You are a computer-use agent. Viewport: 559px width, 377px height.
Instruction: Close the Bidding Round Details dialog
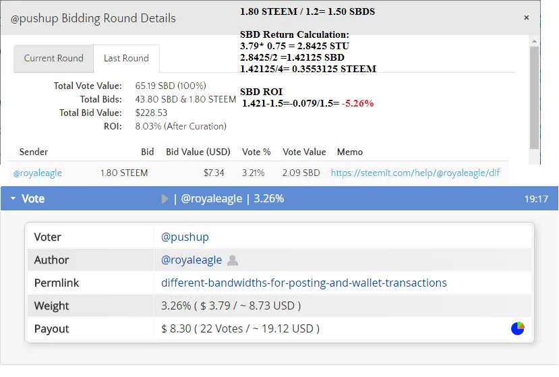coord(526,18)
